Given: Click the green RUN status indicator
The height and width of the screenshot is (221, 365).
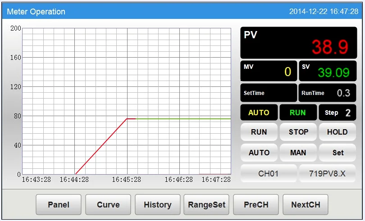Looking at the screenshot, I should coord(298,113).
